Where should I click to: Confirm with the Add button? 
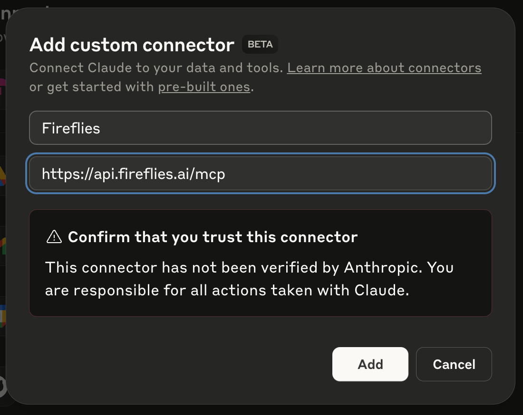coord(370,364)
